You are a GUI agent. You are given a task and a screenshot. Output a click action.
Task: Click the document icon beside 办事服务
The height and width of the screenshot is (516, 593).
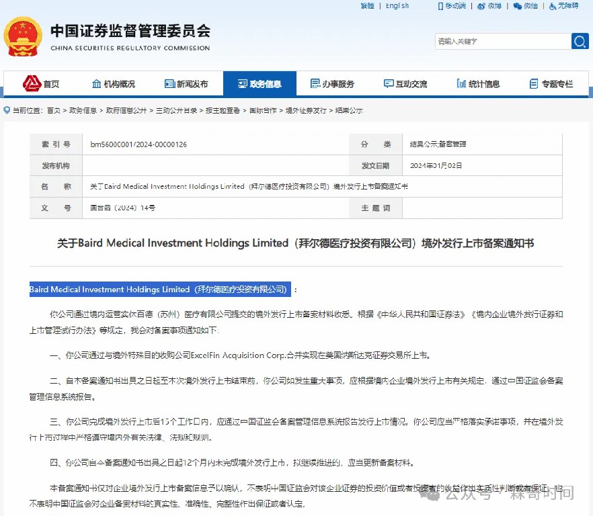pos(315,83)
